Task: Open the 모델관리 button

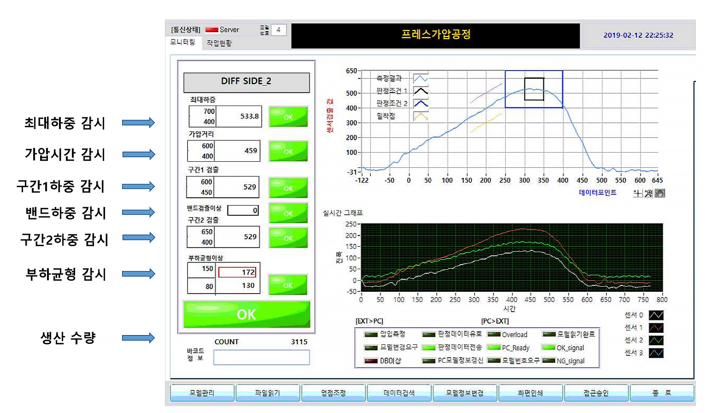Action: tap(202, 393)
